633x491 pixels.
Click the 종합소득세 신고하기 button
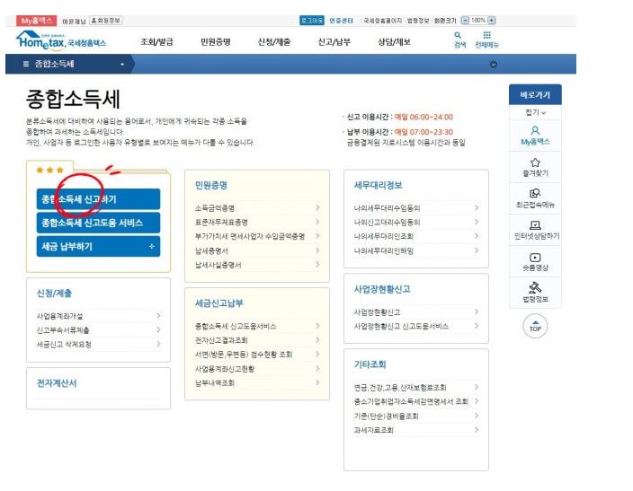tap(98, 199)
